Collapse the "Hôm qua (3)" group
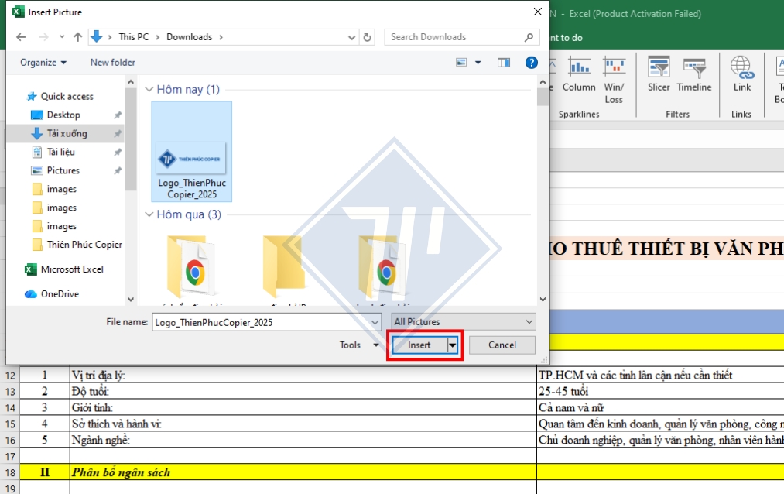Image resolution: width=784 pixels, height=494 pixels. (149, 214)
